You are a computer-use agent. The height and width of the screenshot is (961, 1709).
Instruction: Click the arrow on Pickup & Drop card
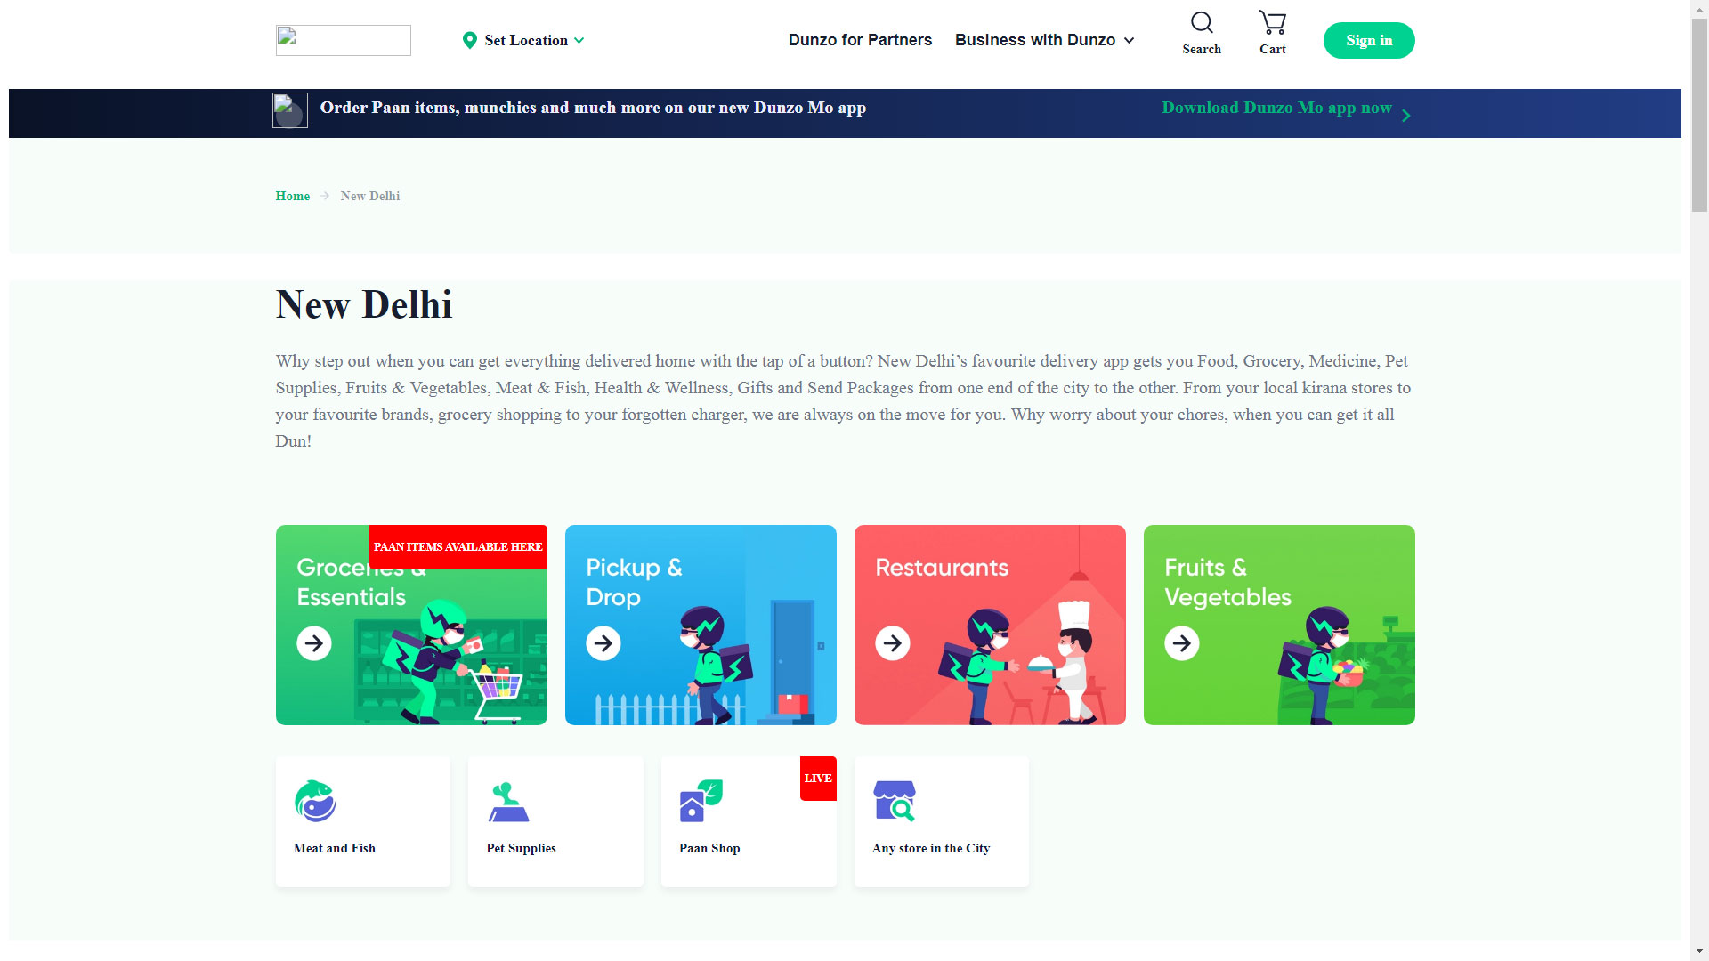coord(603,643)
